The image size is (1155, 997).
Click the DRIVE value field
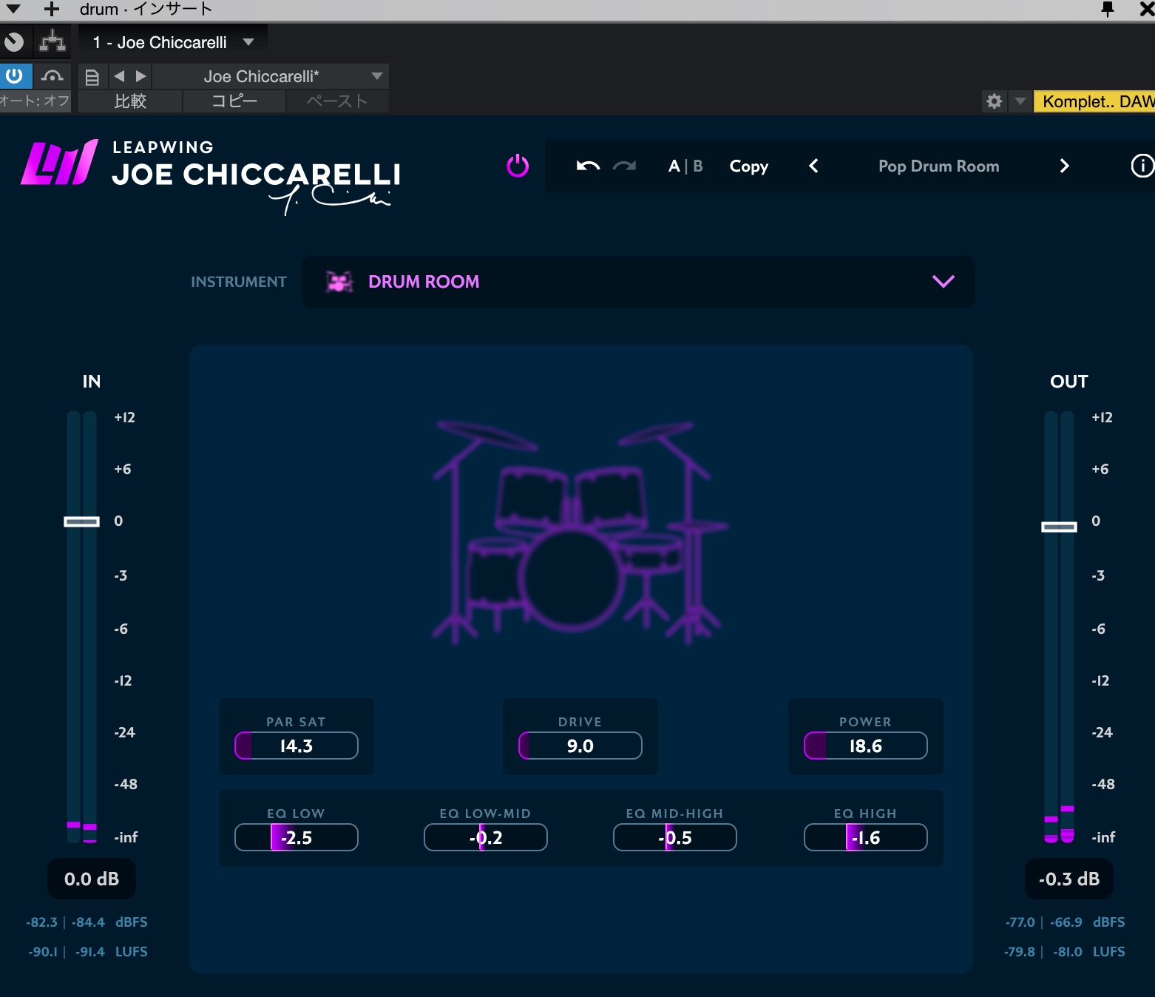click(x=580, y=746)
